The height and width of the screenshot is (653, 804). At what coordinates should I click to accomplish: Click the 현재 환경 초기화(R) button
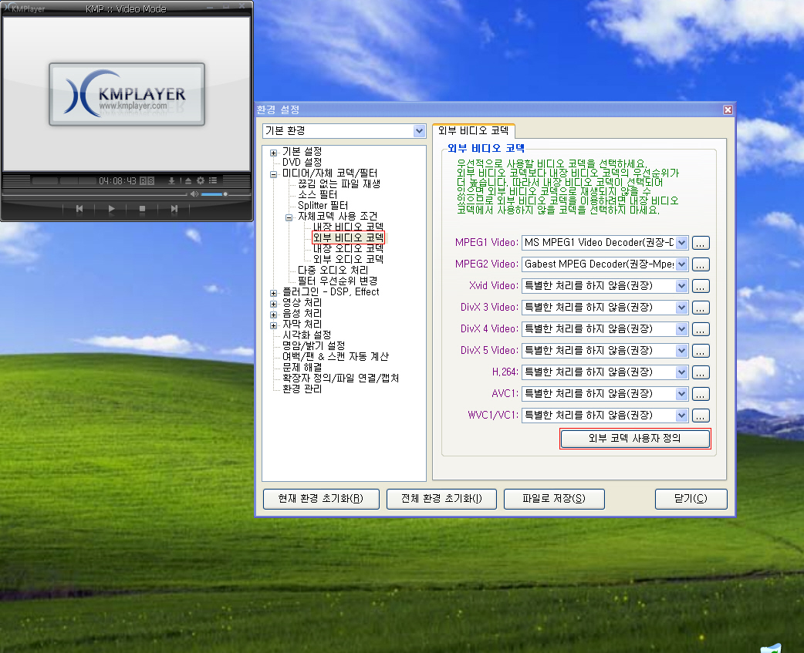(321, 499)
